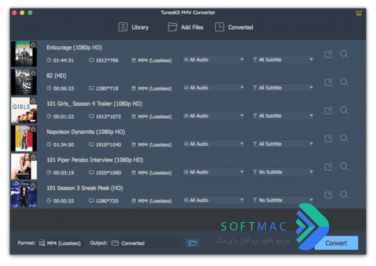The height and width of the screenshot is (266, 376).
Task: Open the output folder icon button
Action: [x=192, y=243]
